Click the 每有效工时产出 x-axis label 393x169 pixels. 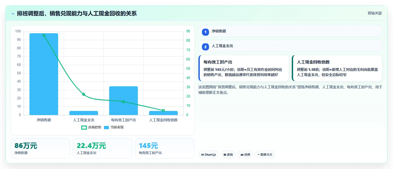pyautogui.click(x=124, y=120)
